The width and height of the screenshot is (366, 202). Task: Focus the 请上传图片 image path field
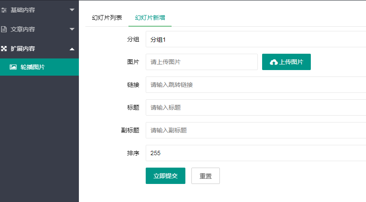pyautogui.click(x=202, y=62)
